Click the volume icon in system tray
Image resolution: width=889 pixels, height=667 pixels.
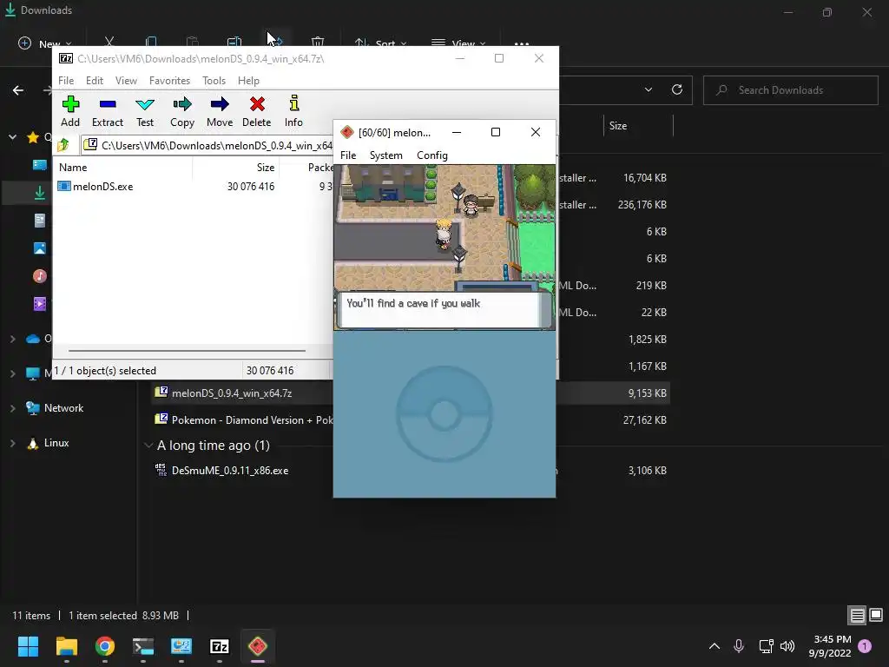point(787,646)
